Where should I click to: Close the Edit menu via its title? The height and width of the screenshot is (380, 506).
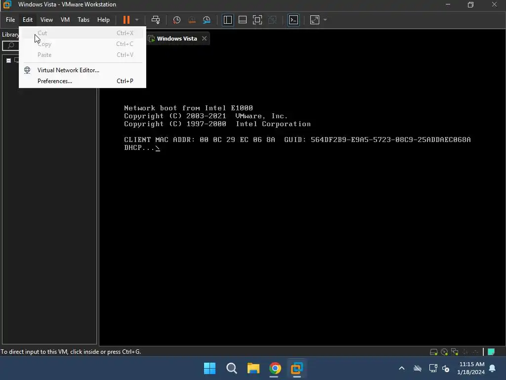tap(28, 20)
